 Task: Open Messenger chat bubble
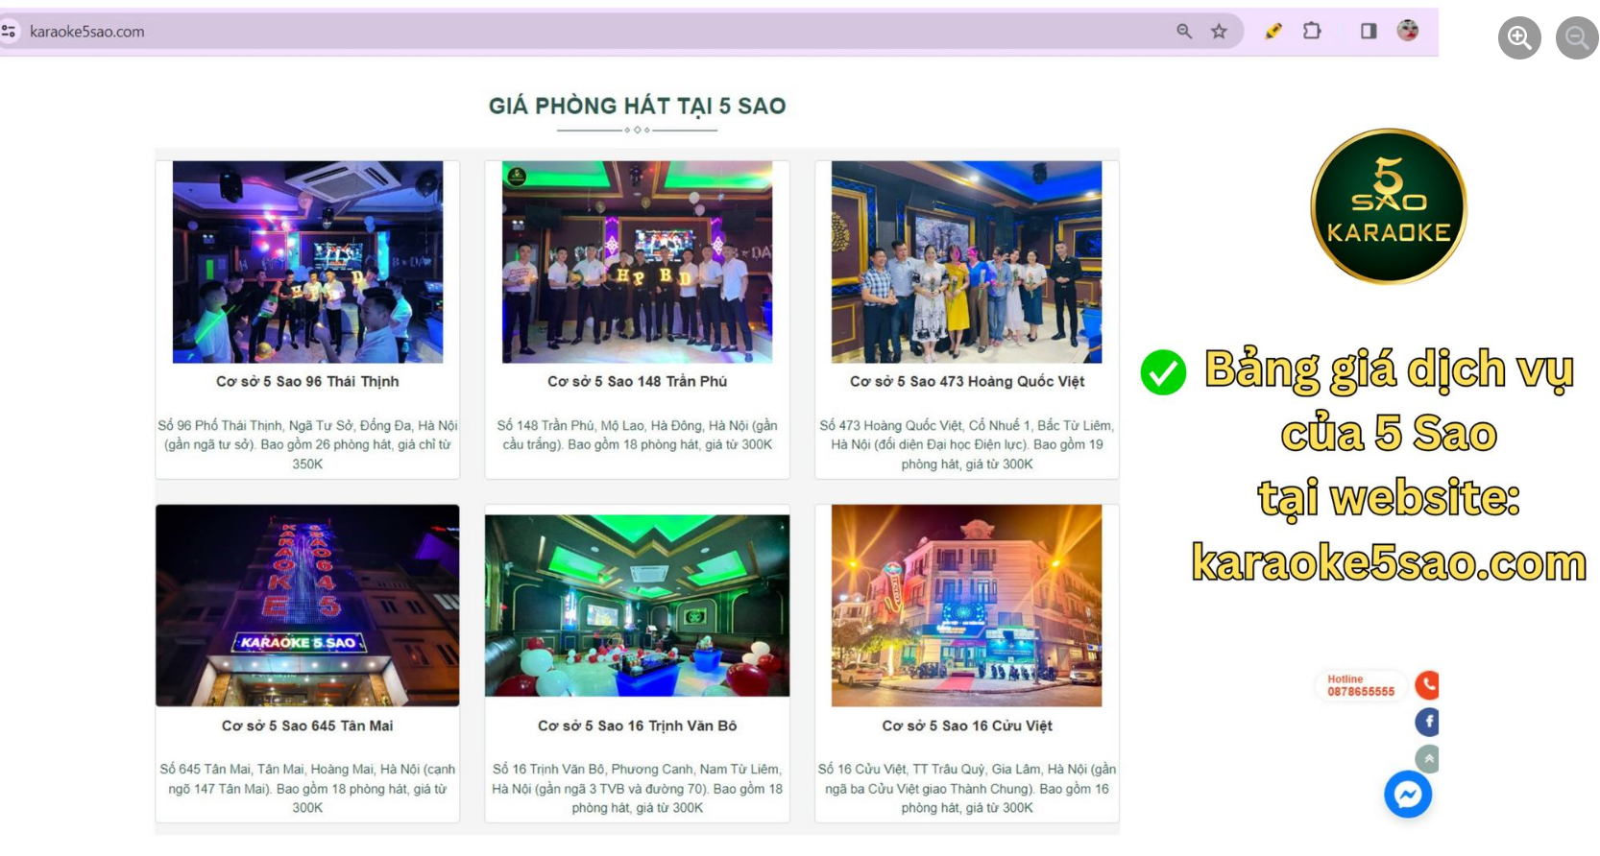click(x=1408, y=795)
